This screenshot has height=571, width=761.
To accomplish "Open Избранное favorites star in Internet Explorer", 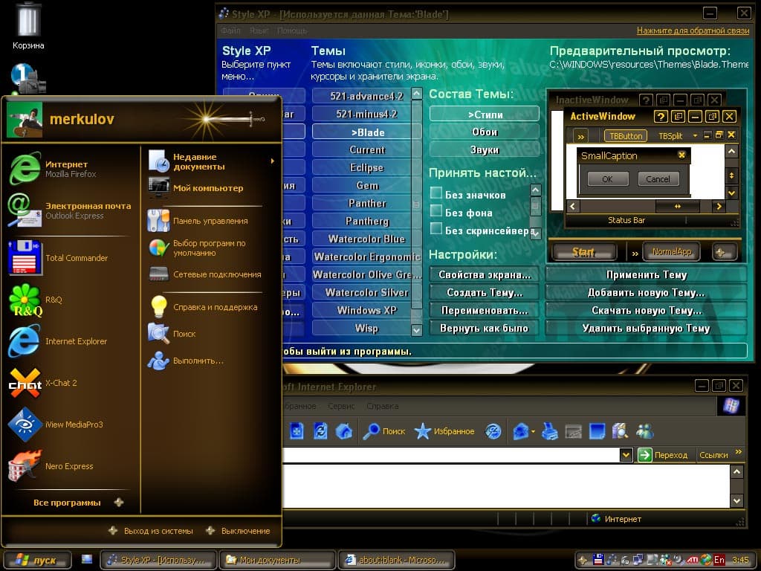I will point(444,430).
